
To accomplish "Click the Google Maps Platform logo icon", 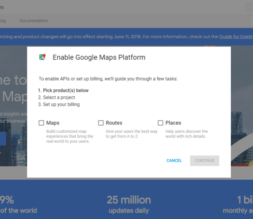I will [x=43, y=57].
